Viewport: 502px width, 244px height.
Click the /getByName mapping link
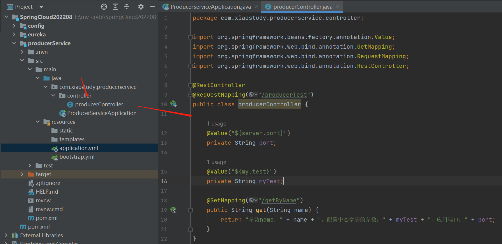click(x=279, y=200)
